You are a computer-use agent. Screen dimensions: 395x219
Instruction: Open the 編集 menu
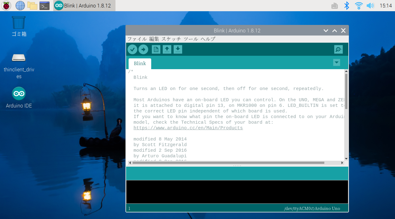[x=154, y=39]
